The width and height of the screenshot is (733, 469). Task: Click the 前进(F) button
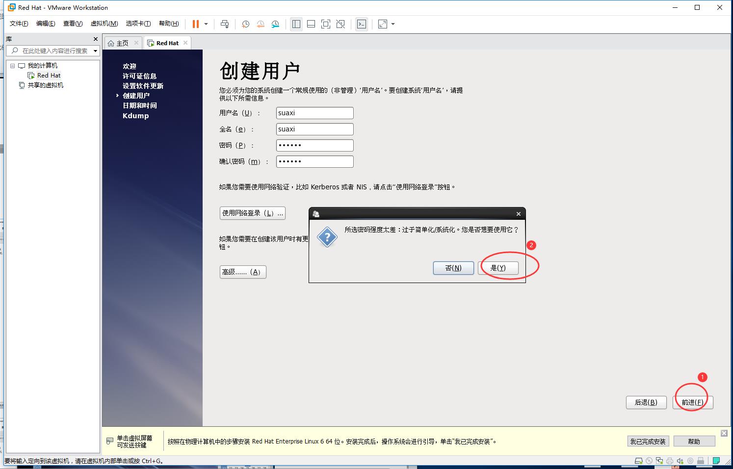(692, 402)
